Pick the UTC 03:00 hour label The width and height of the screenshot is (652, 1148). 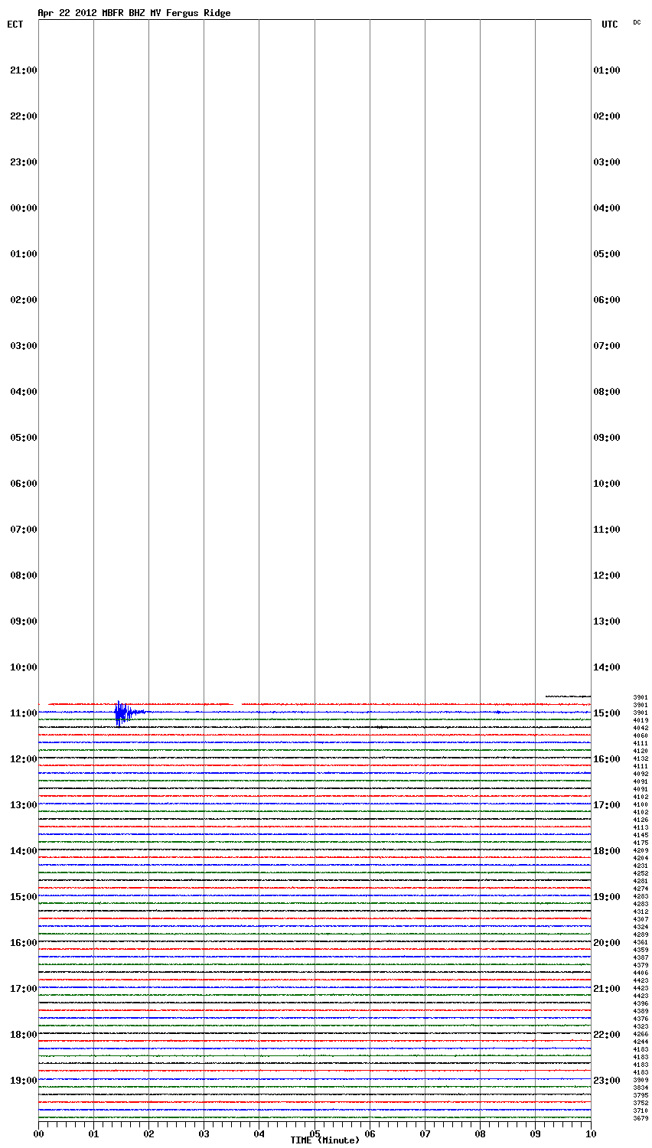pyautogui.click(x=607, y=162)
